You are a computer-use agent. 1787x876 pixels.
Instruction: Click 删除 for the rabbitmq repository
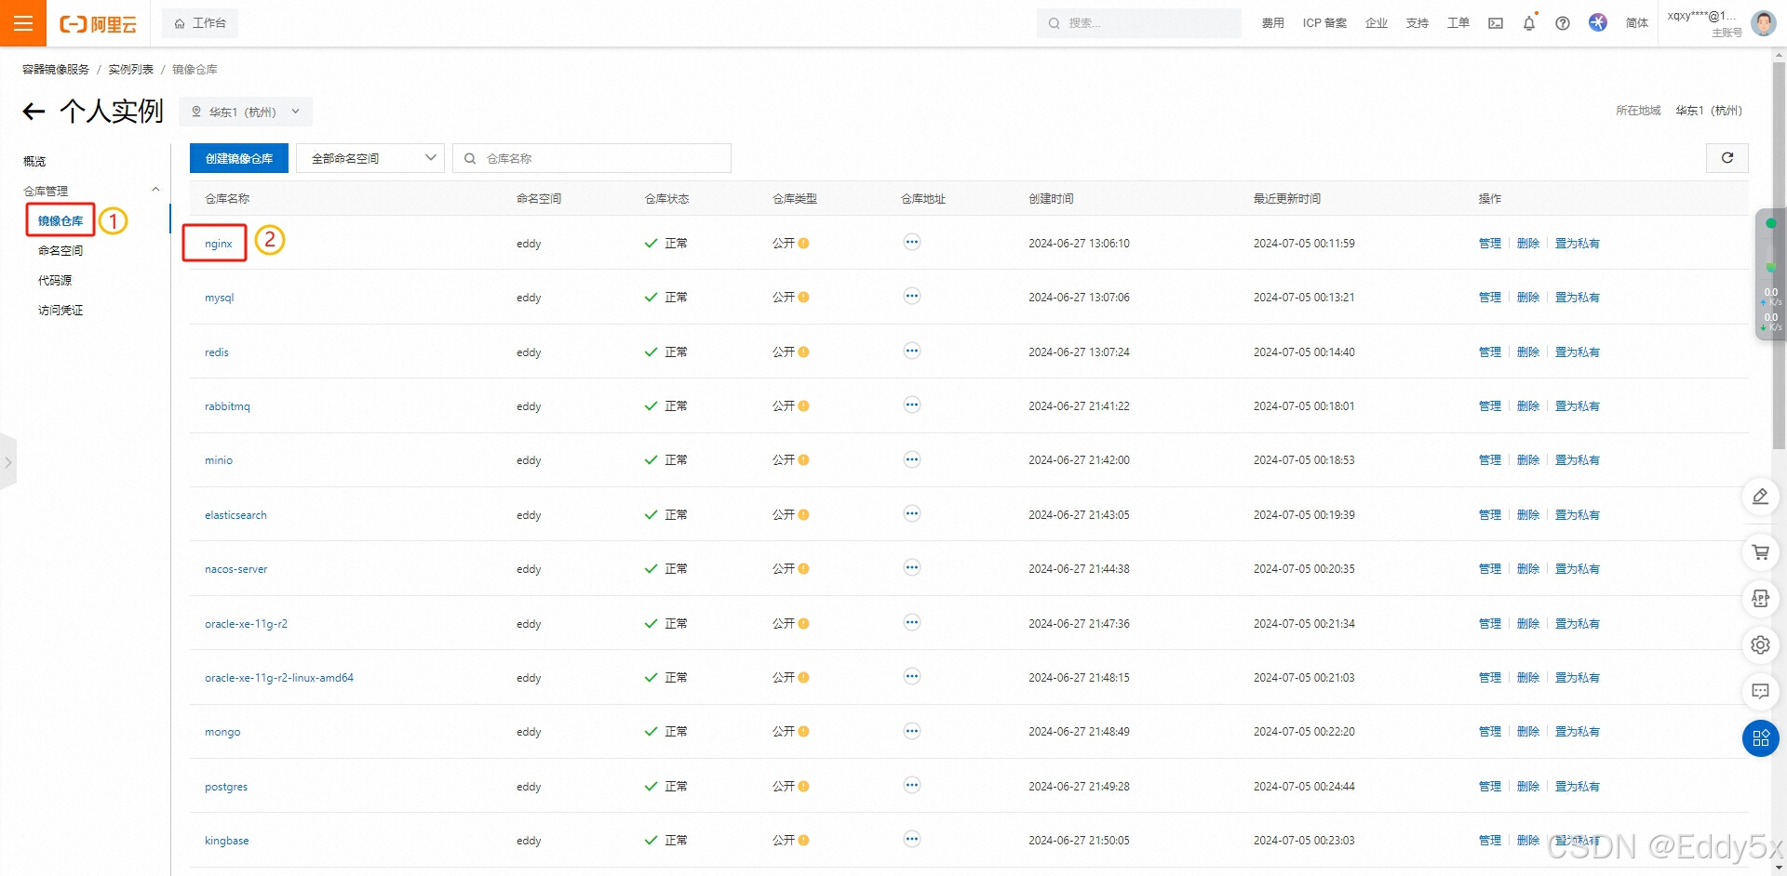click(x=1528, y=406)
